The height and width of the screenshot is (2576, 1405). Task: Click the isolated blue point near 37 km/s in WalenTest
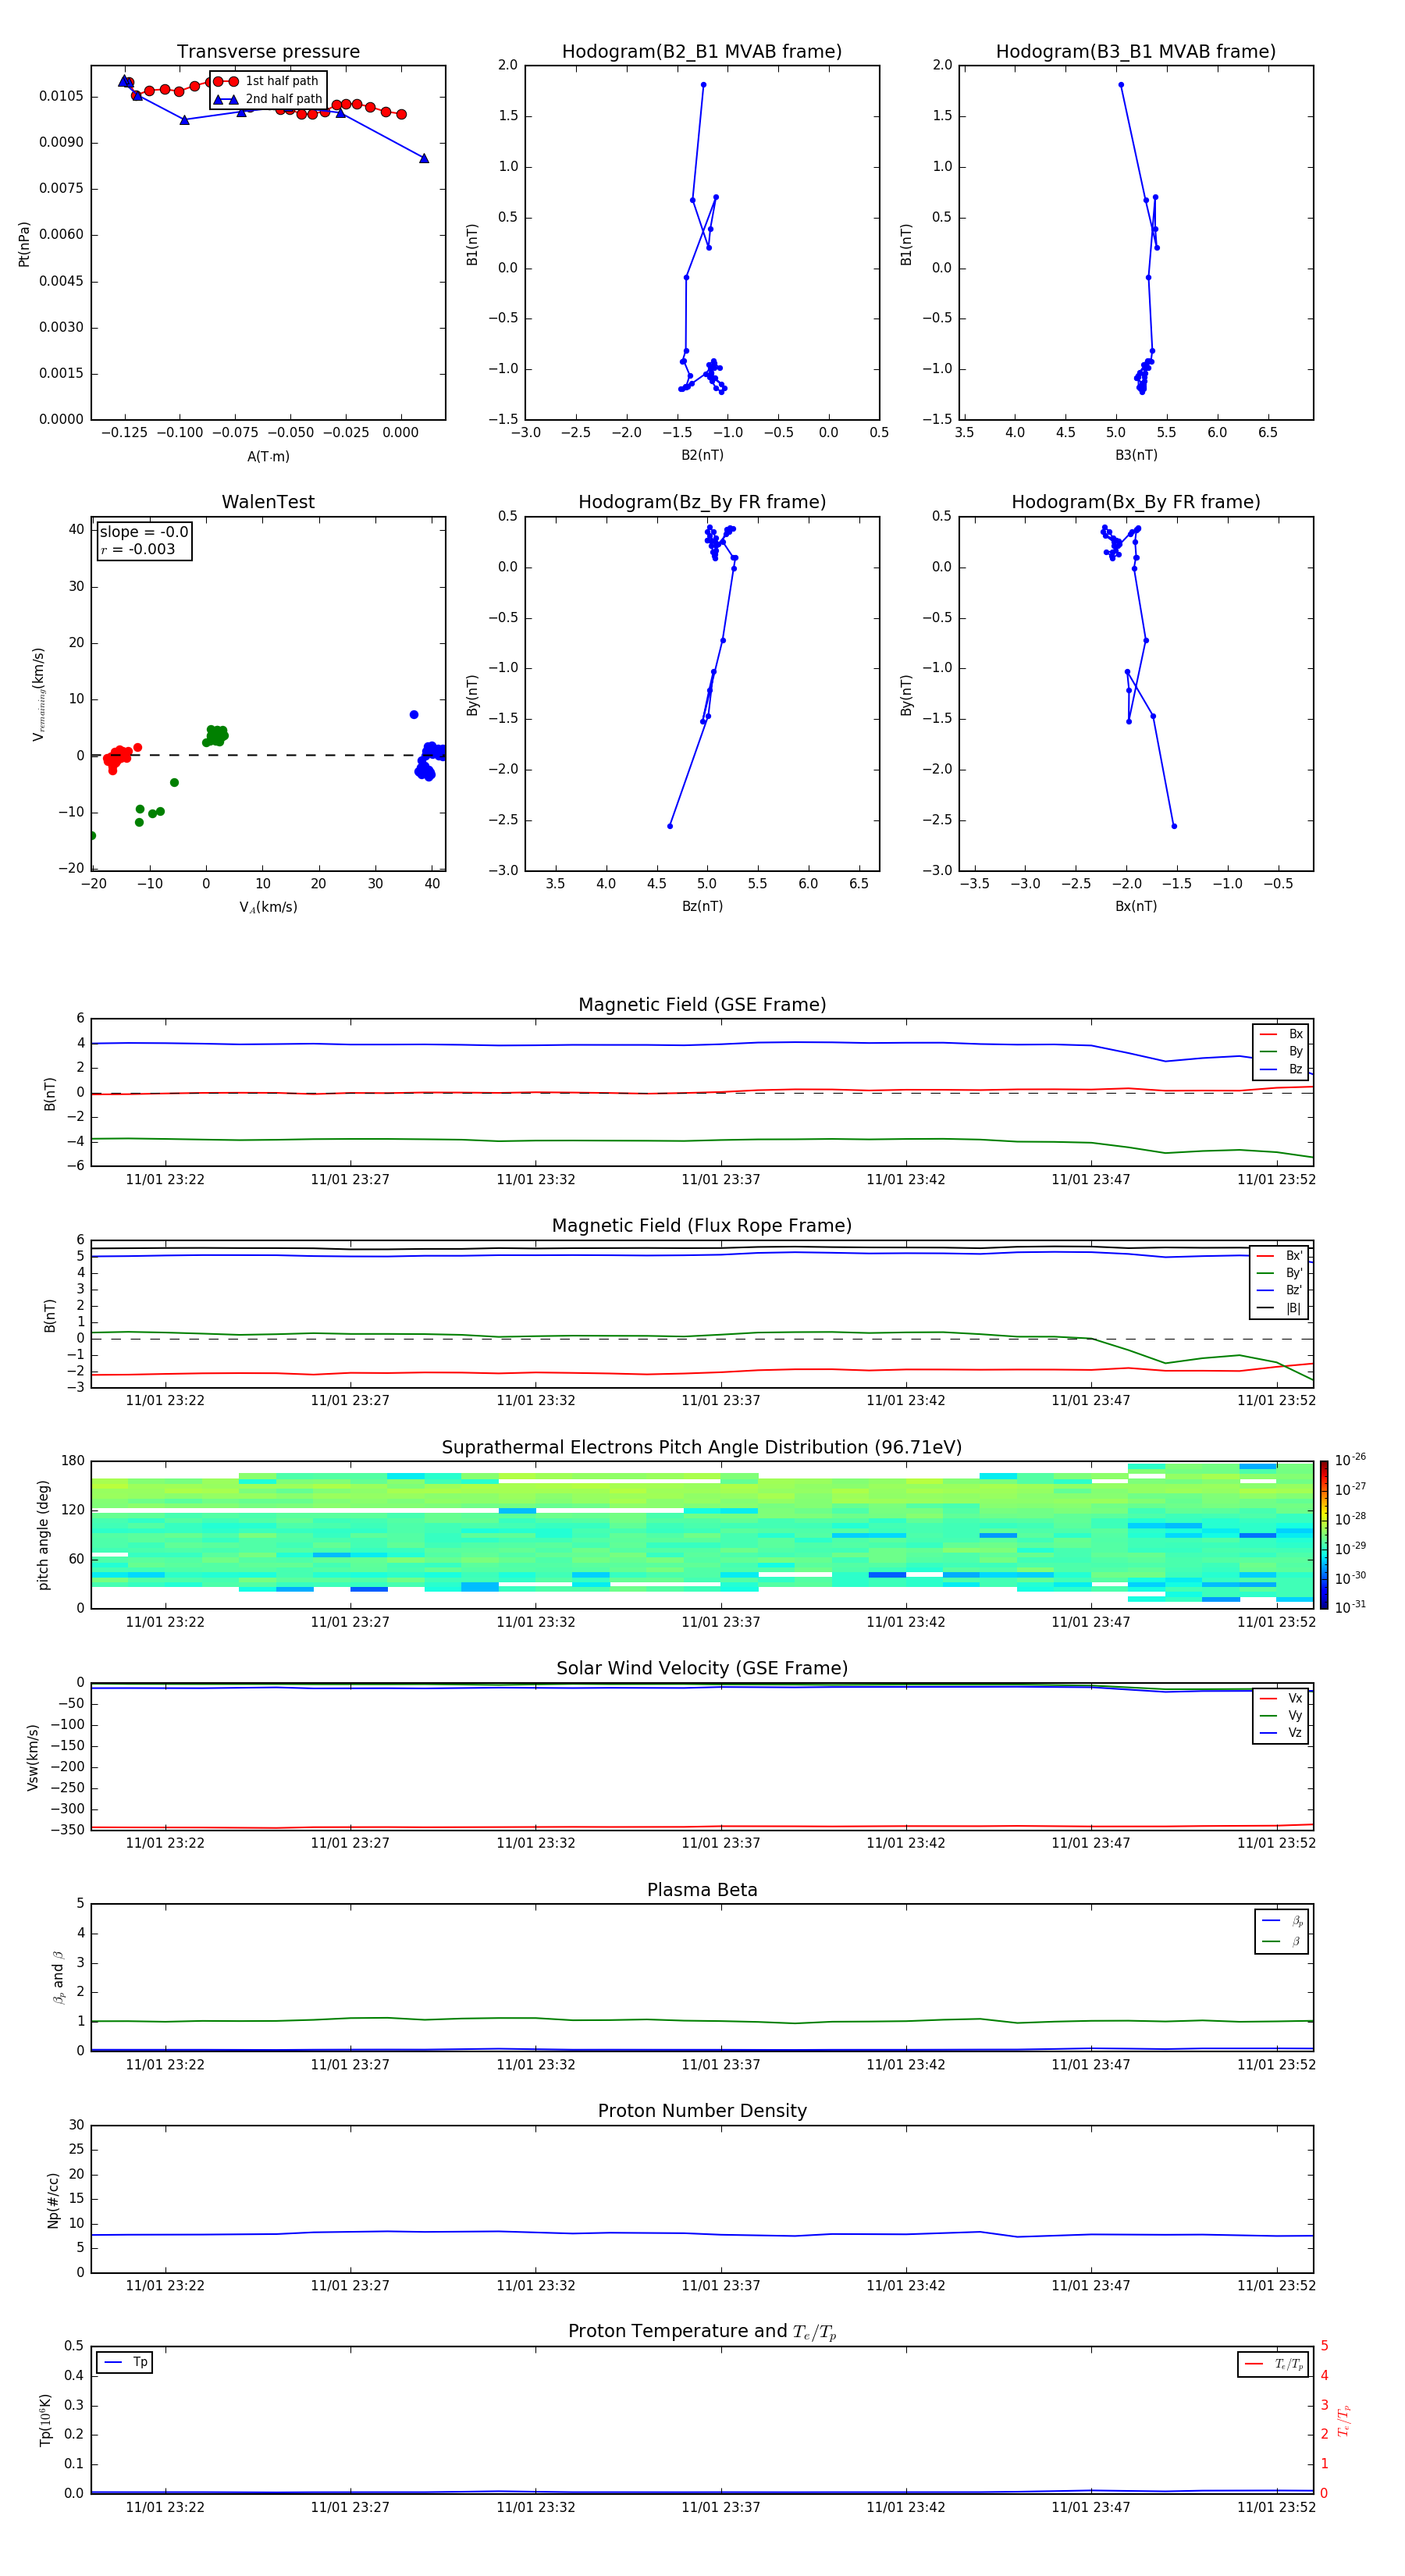click(414, 715)
